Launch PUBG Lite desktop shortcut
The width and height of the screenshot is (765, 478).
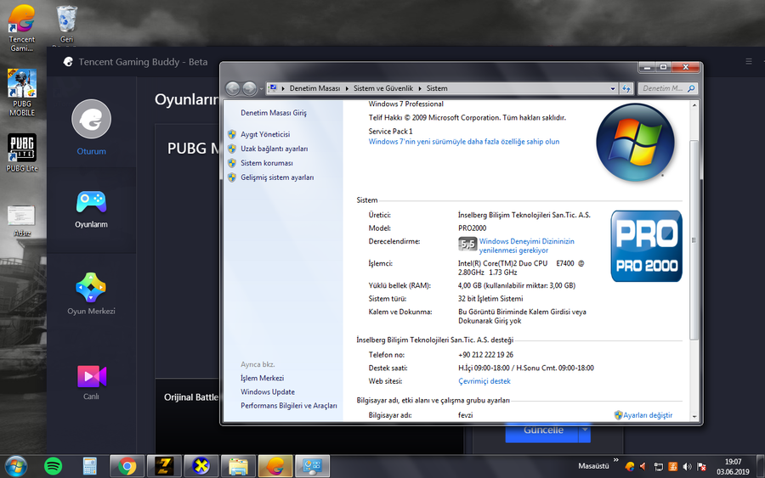pos(22,153)
